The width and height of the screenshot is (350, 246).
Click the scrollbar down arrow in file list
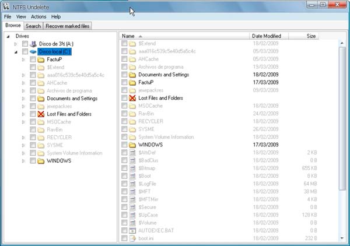342,238
